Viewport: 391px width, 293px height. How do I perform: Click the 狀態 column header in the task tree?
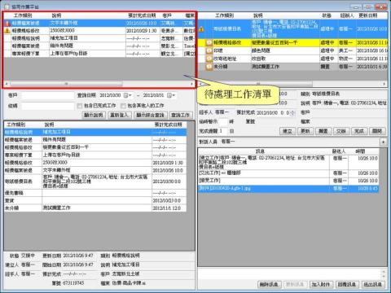point(327,15)
